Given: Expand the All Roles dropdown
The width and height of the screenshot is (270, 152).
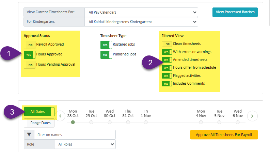Looking at the screenshot, I should (85, 144).
